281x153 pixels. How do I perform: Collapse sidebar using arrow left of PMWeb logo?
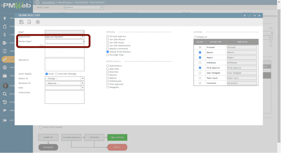pyautogui.click(x=2, y=5)
